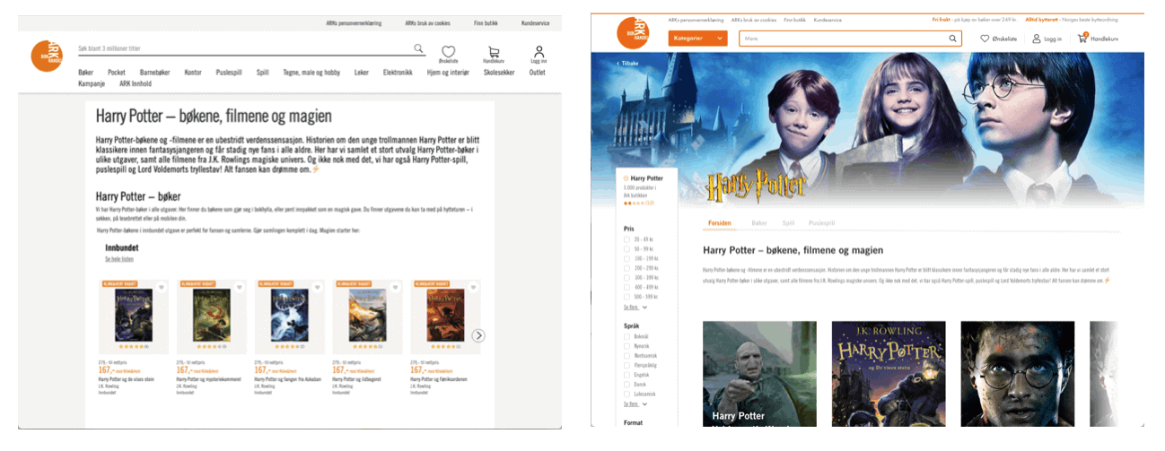The width and height of the screenshot is (1165, 451).
Task: Click the search magnifier in the left page
Action: coord(419,48)
